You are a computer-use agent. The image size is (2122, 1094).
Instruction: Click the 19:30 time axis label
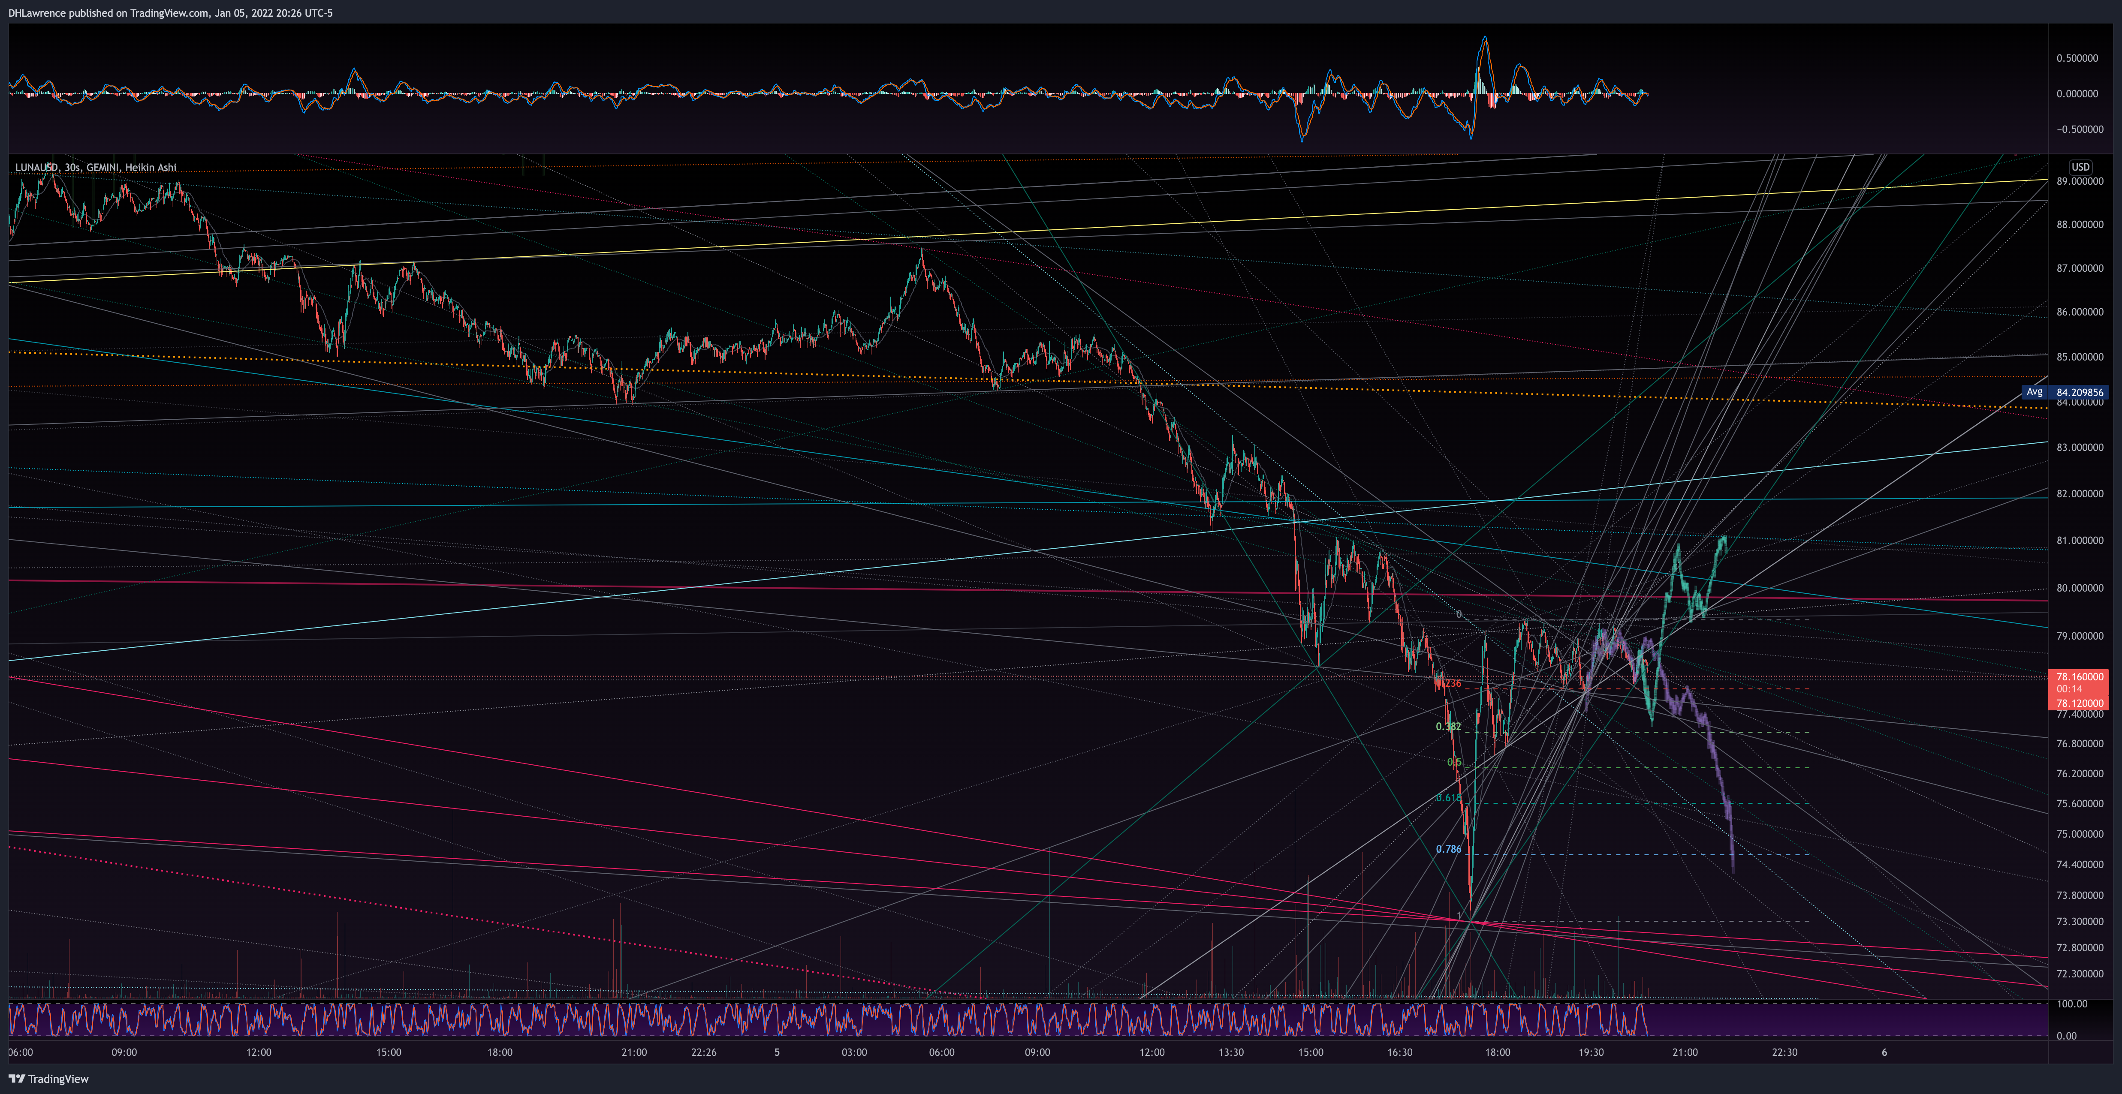pyautogui.click(x=1591, y=1052)
